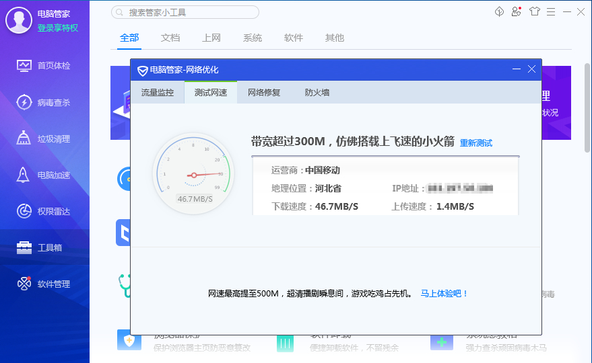Click the browser protection shield icon
This screenshot has height=363, width=592.
pos(129,340)
